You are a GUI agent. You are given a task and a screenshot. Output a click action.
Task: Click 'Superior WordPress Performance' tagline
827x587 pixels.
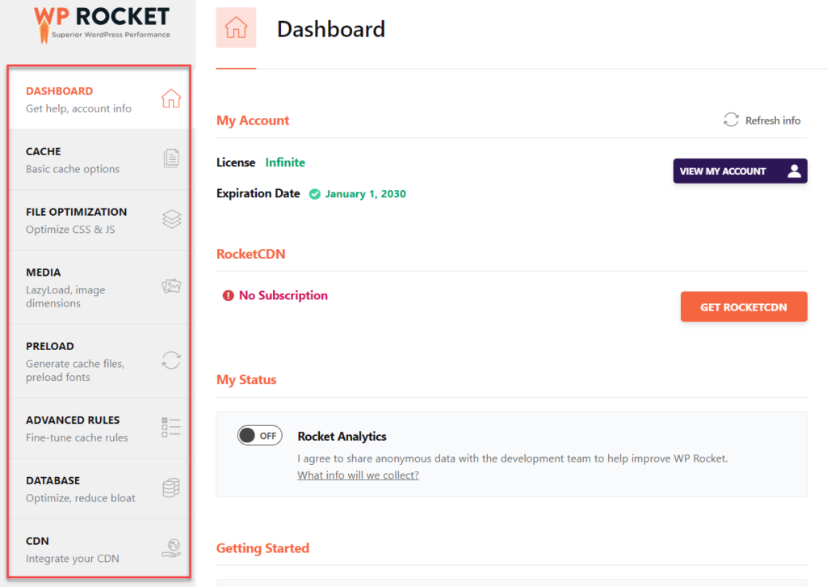click(x=111, y=34)
